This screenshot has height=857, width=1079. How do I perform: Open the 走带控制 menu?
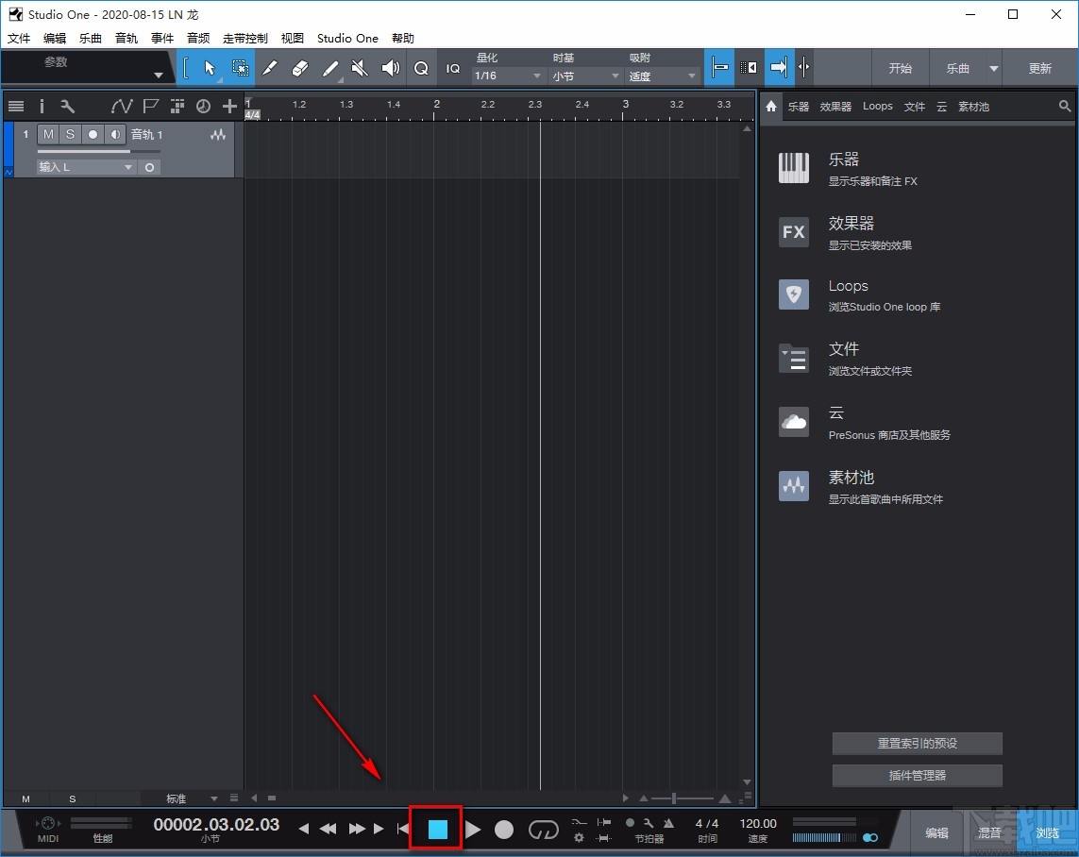245,38
